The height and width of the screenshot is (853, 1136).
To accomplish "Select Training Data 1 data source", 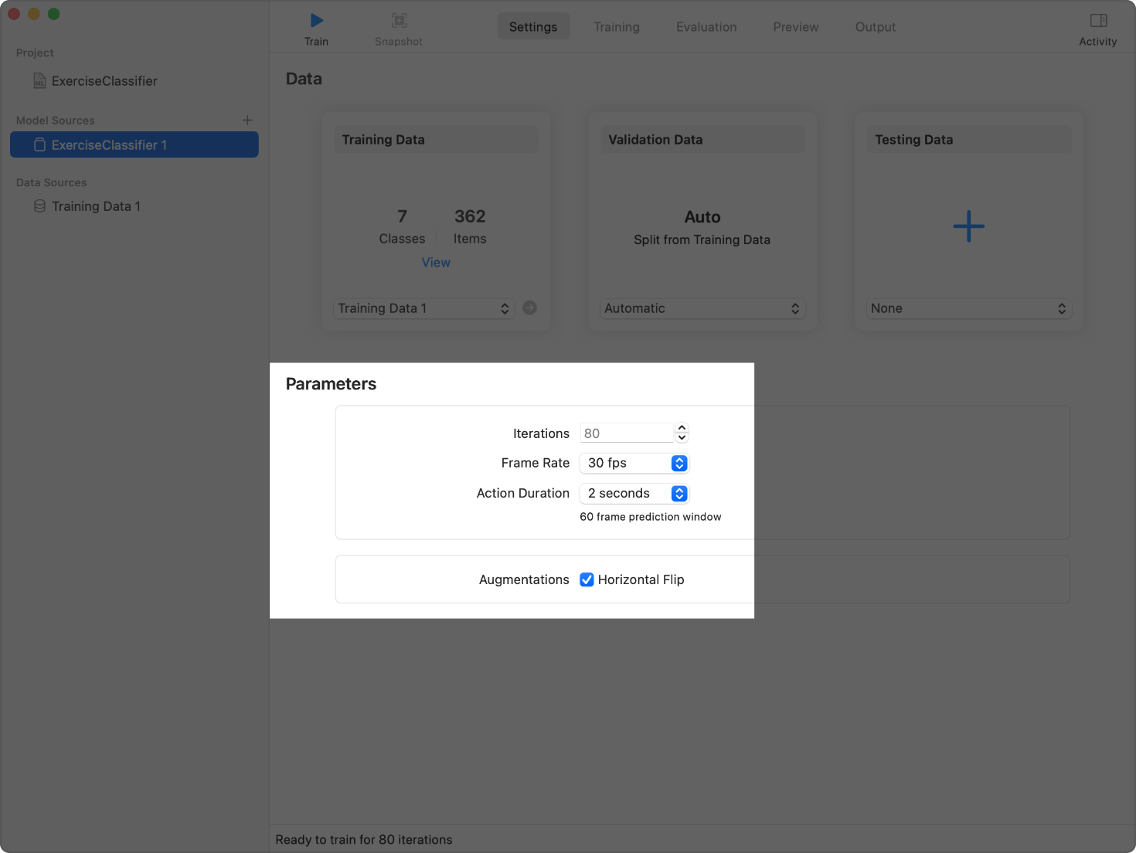I will (x=96, y=206).
